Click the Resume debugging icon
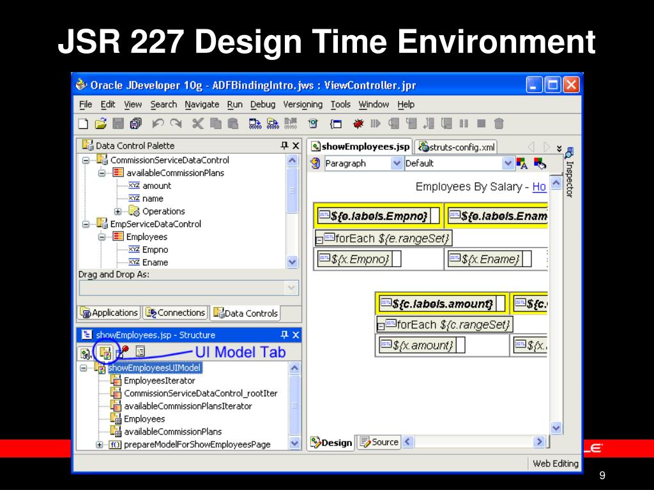654x490 pixels. click(376, 124)
